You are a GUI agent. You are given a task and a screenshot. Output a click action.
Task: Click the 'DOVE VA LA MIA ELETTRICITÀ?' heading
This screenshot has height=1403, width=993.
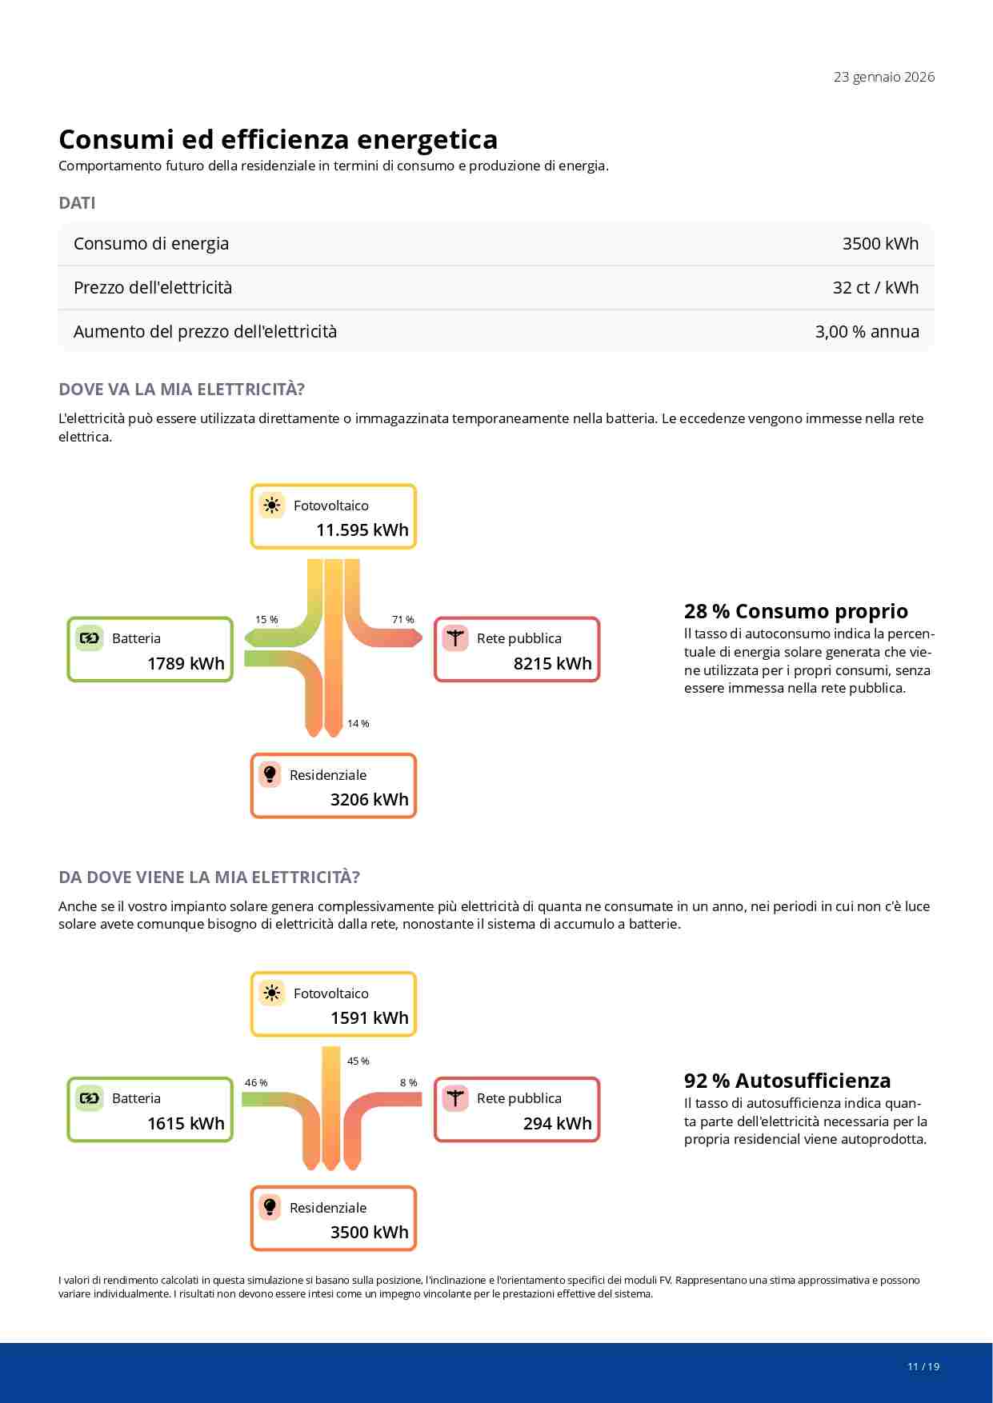(x=182, y=390)
